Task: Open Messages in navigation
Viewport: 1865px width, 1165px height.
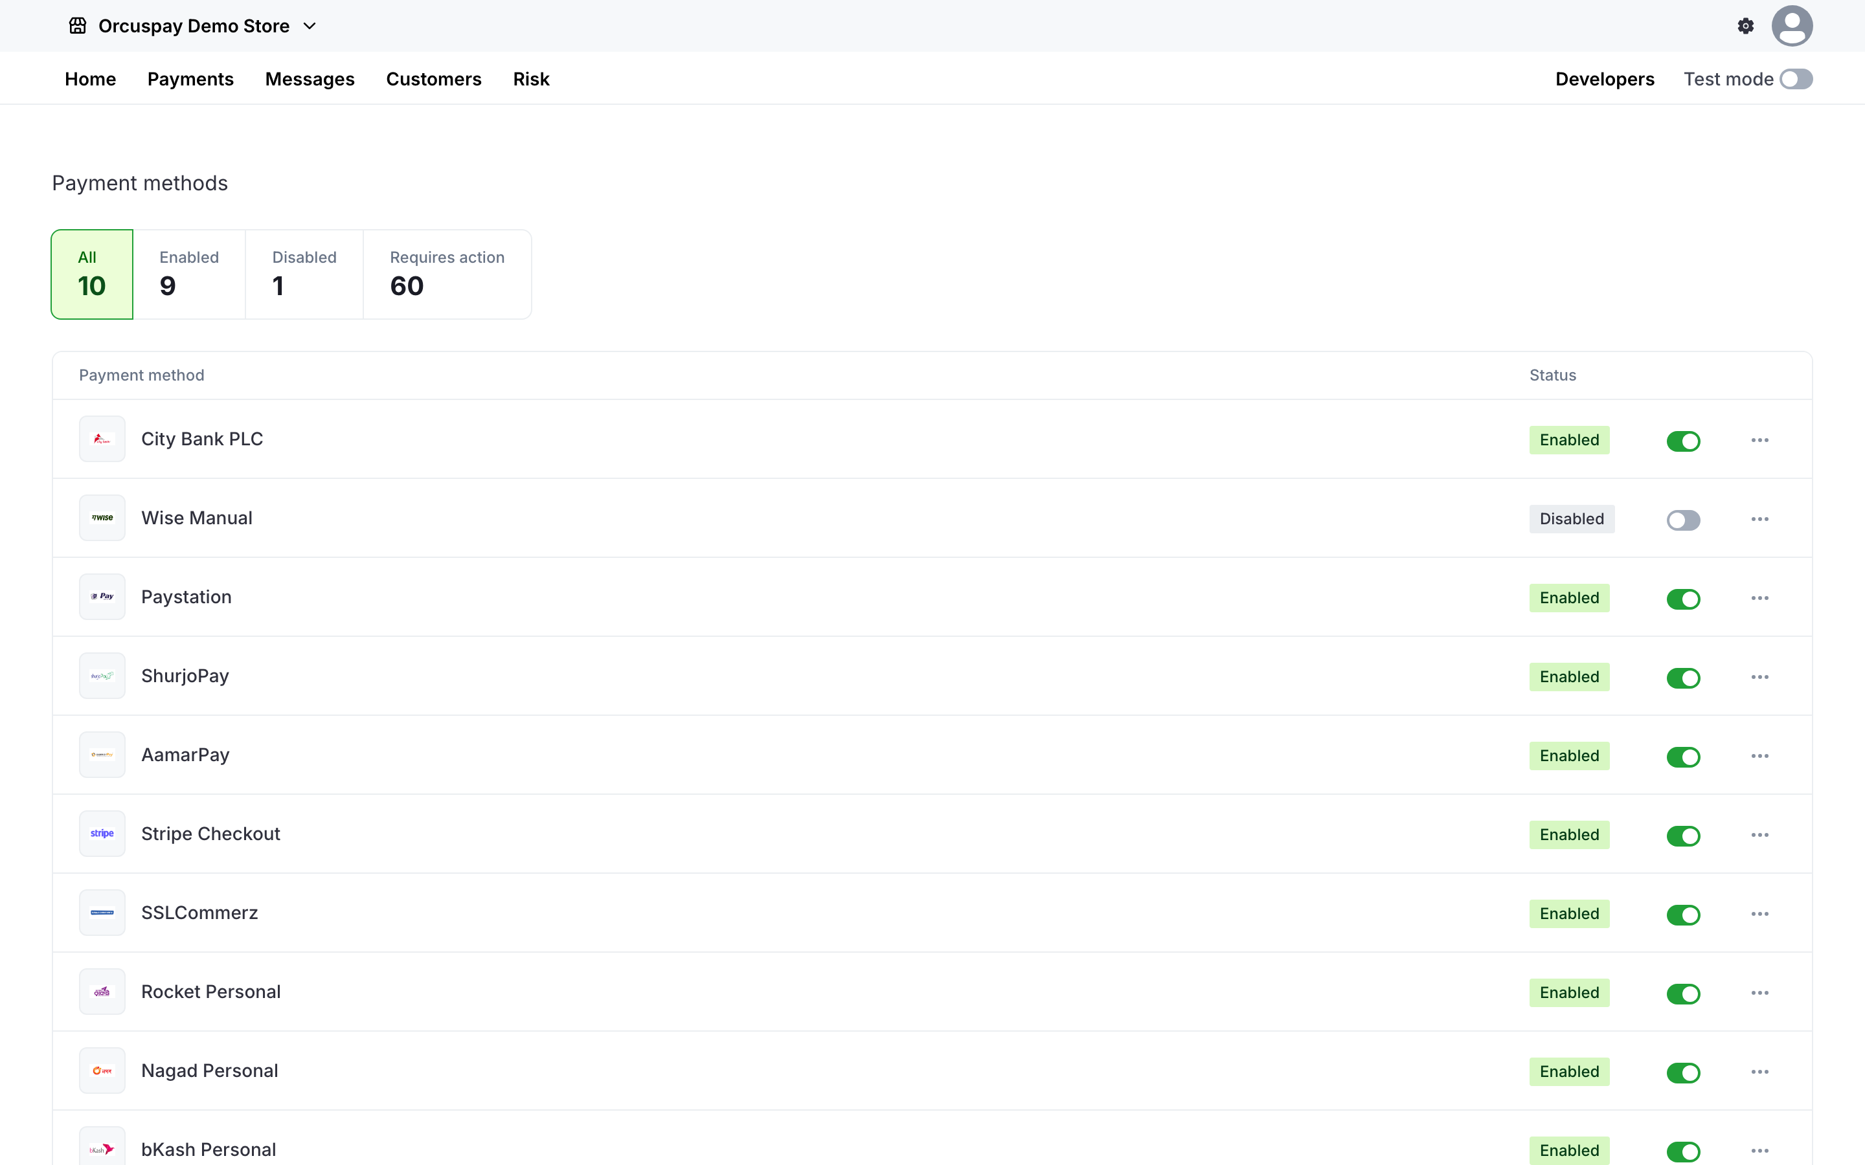Action: pos(310,80)
